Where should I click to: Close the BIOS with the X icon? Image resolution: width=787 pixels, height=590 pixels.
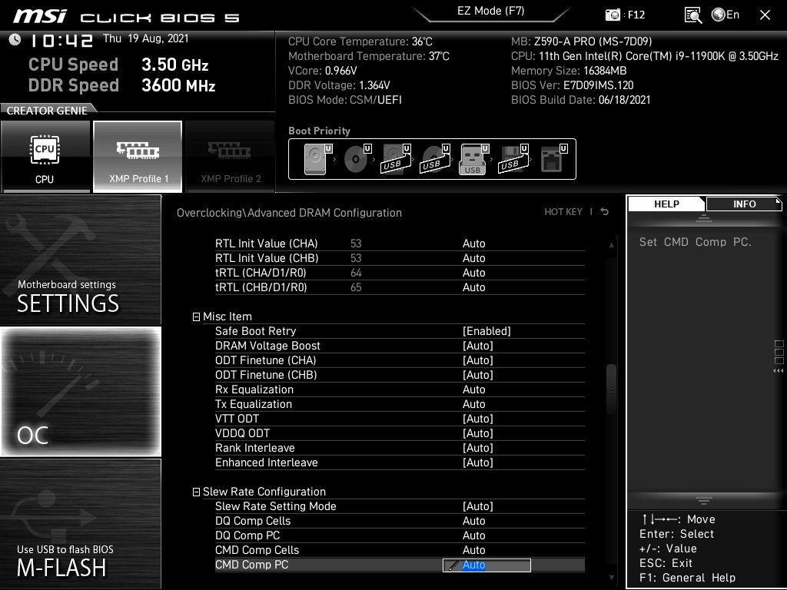coord(765,15)
